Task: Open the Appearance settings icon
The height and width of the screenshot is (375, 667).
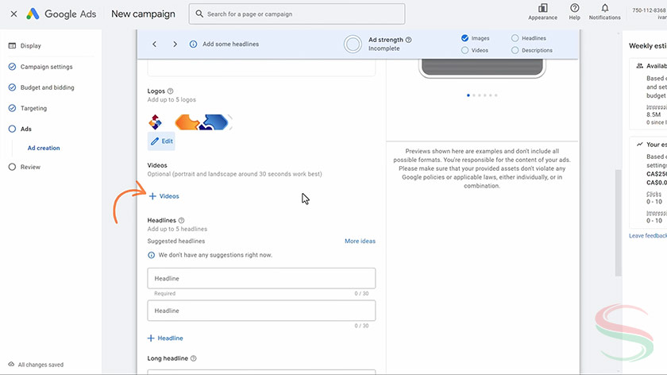Action: (x=542, y=9)
